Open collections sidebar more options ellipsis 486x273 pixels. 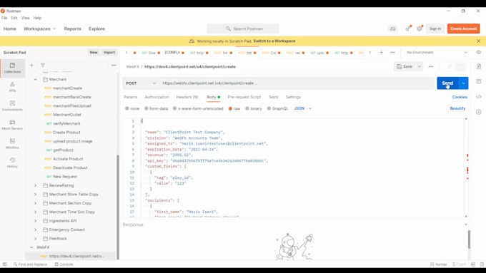pyautogui.click(x=114, y=66)
